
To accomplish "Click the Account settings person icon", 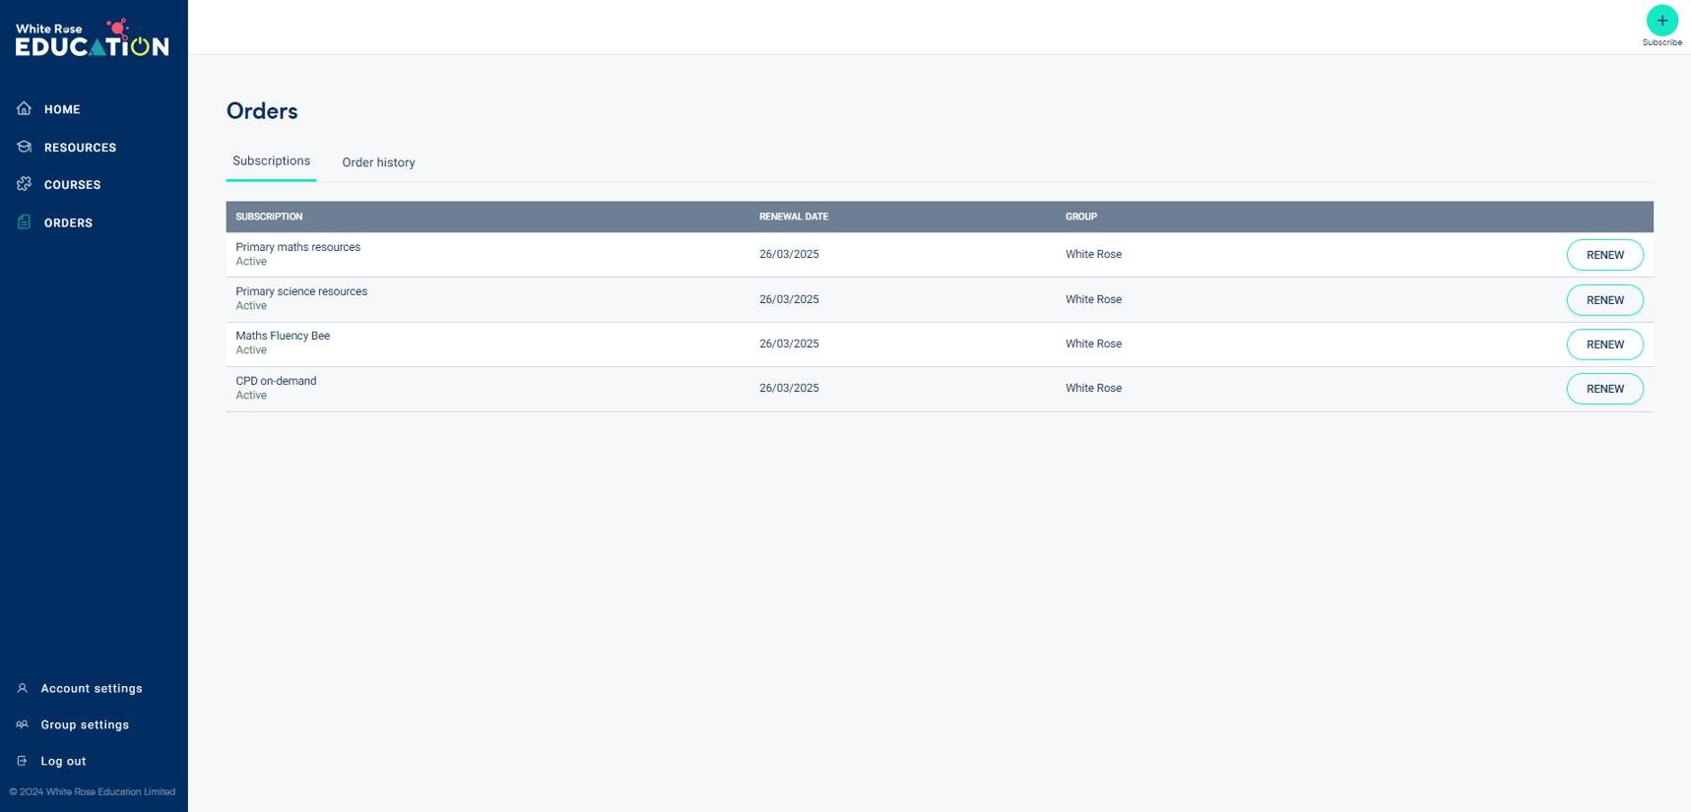I will click(x=23, y=688).
